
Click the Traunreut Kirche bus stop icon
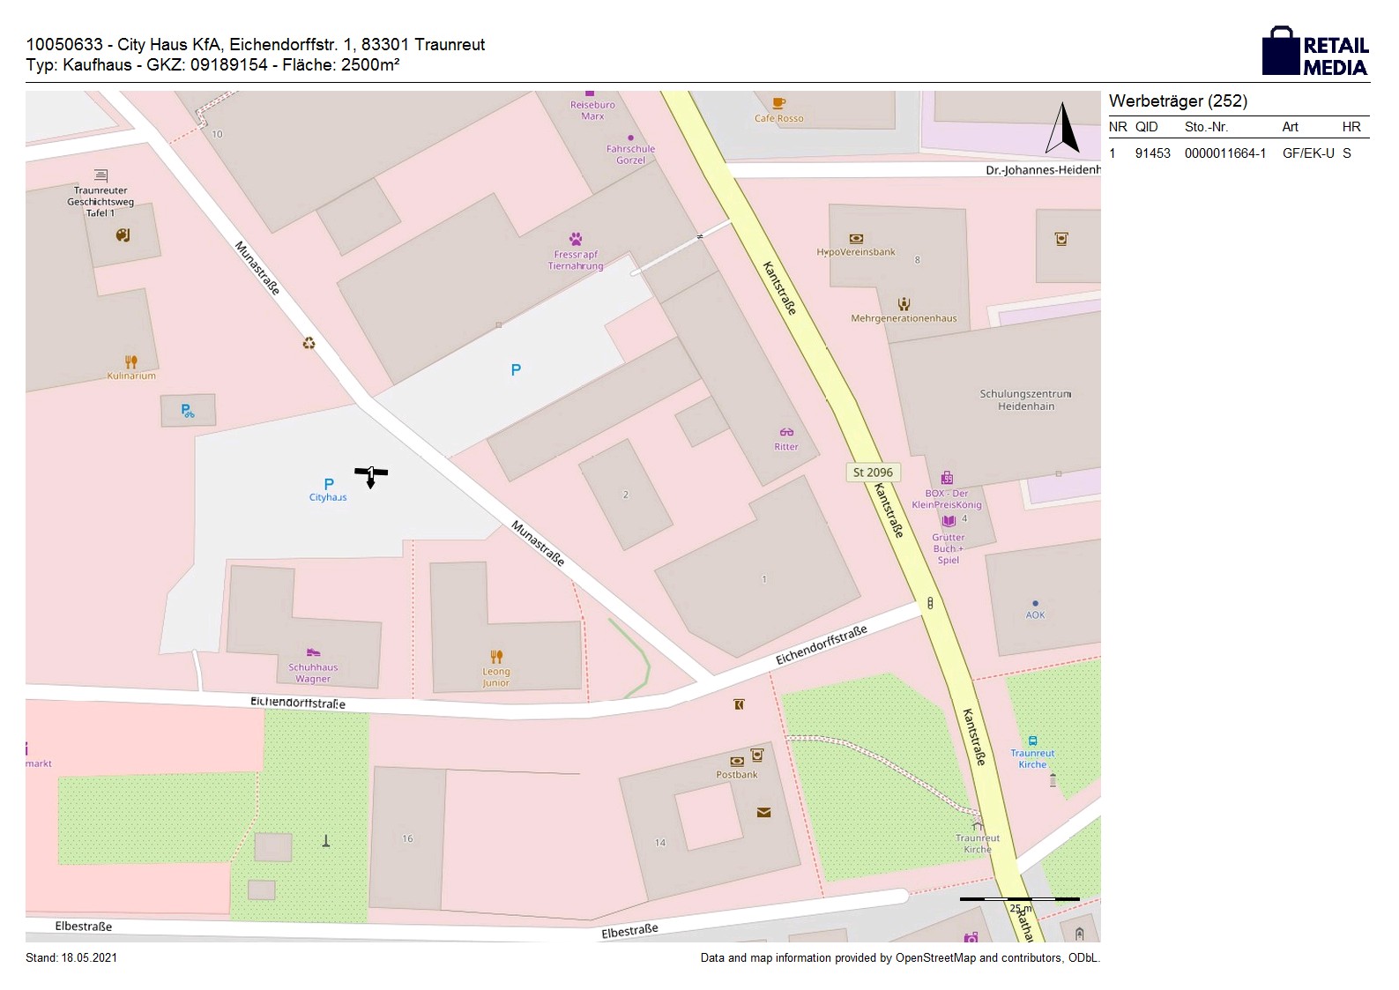click(x=1032, y=741)
